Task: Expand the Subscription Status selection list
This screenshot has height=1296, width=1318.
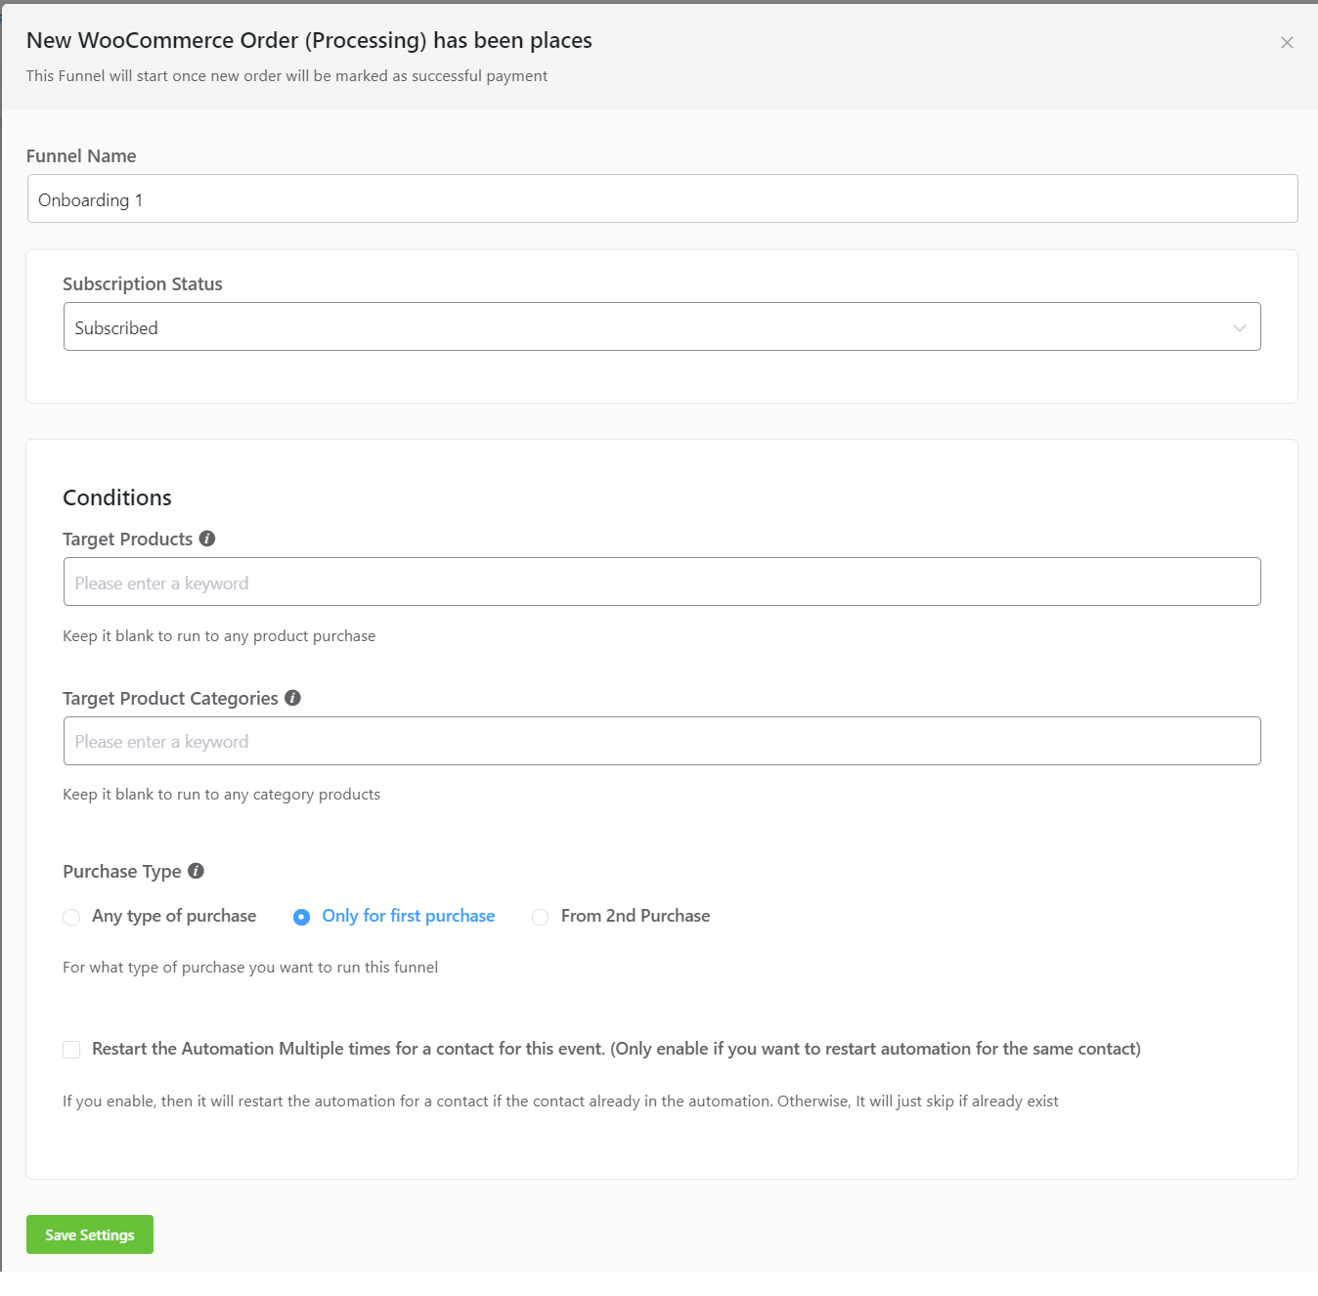Action: pos(662,326)
